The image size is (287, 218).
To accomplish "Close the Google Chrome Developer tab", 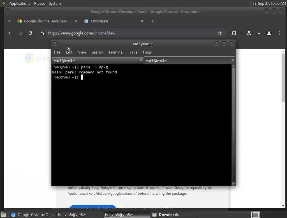I will click(x=76, y=21).
